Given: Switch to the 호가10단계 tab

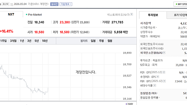Looking at the screenshot, I should point(177,15).
